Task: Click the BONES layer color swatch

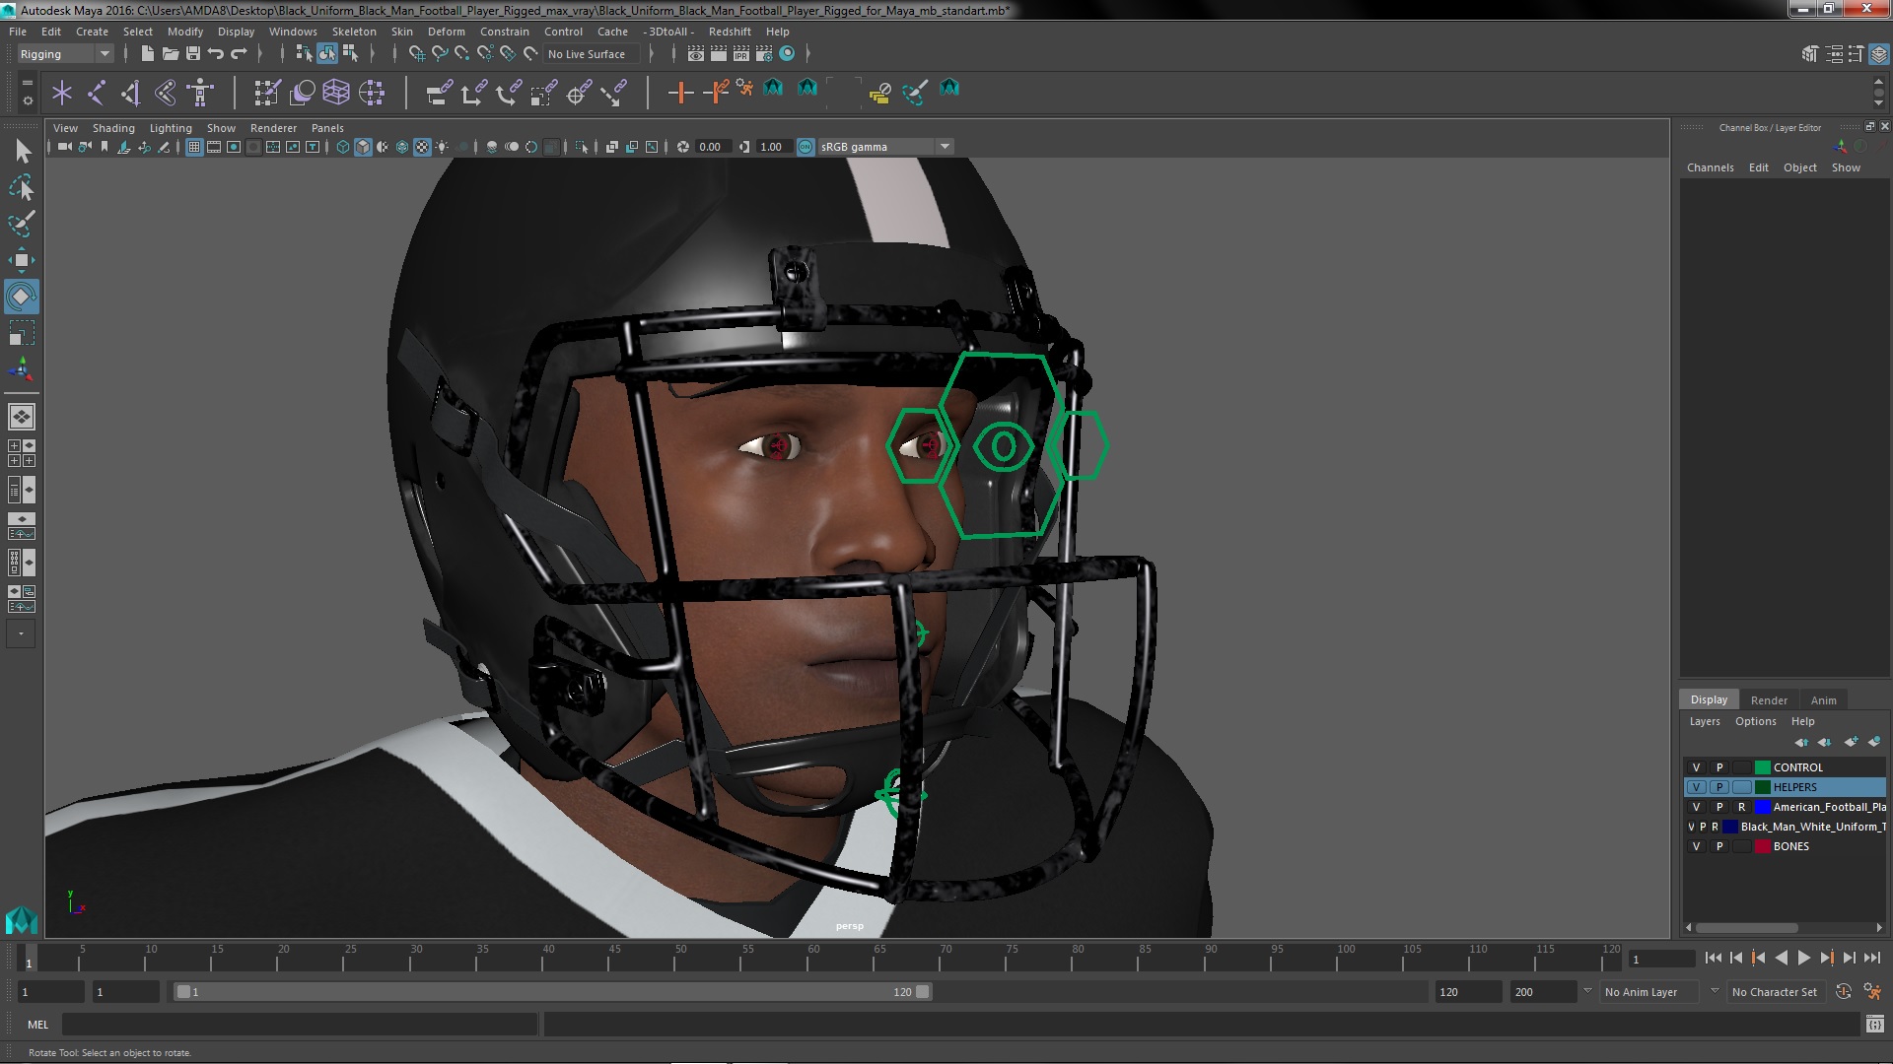Action: click(x=1763, y=846)
